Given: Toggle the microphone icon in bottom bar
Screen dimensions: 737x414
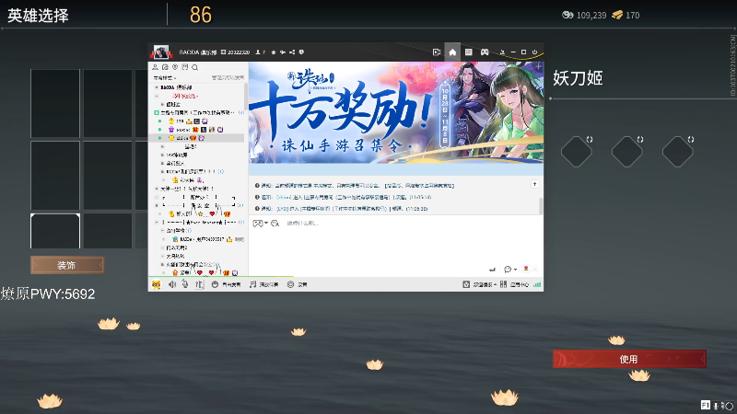Looking at the screenshot, I should 185,284.
